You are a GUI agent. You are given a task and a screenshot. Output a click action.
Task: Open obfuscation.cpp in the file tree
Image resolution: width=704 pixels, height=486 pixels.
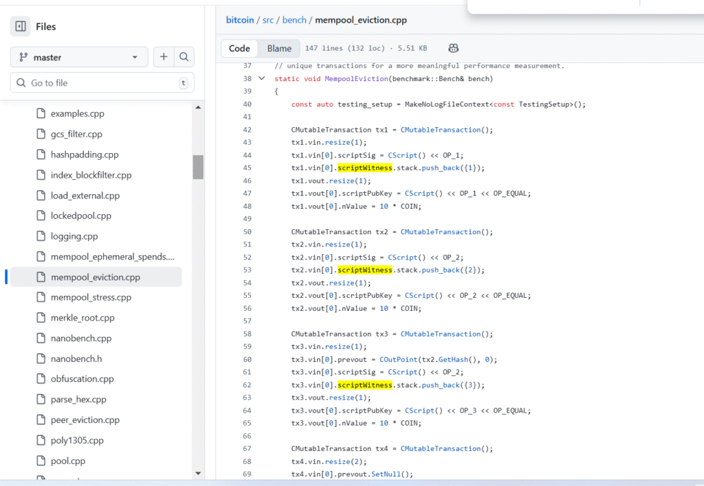(x=82, y=379)
